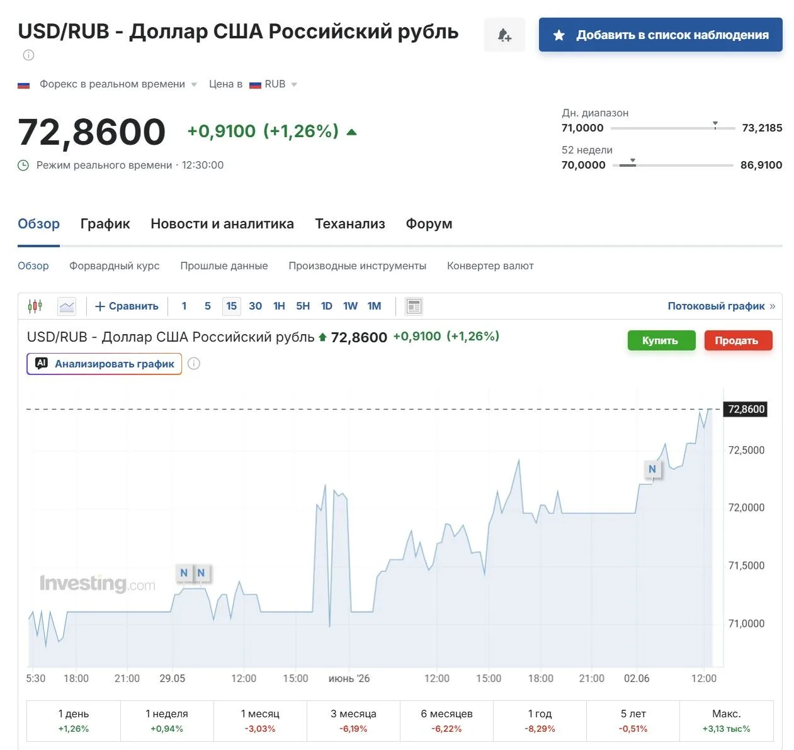Open Производные инструменты sub-section
The width and height of the screenshot is (794, 750).
click(x=358, y=266)
